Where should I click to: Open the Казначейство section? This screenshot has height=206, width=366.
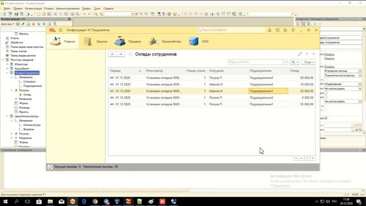click(165, 41)
